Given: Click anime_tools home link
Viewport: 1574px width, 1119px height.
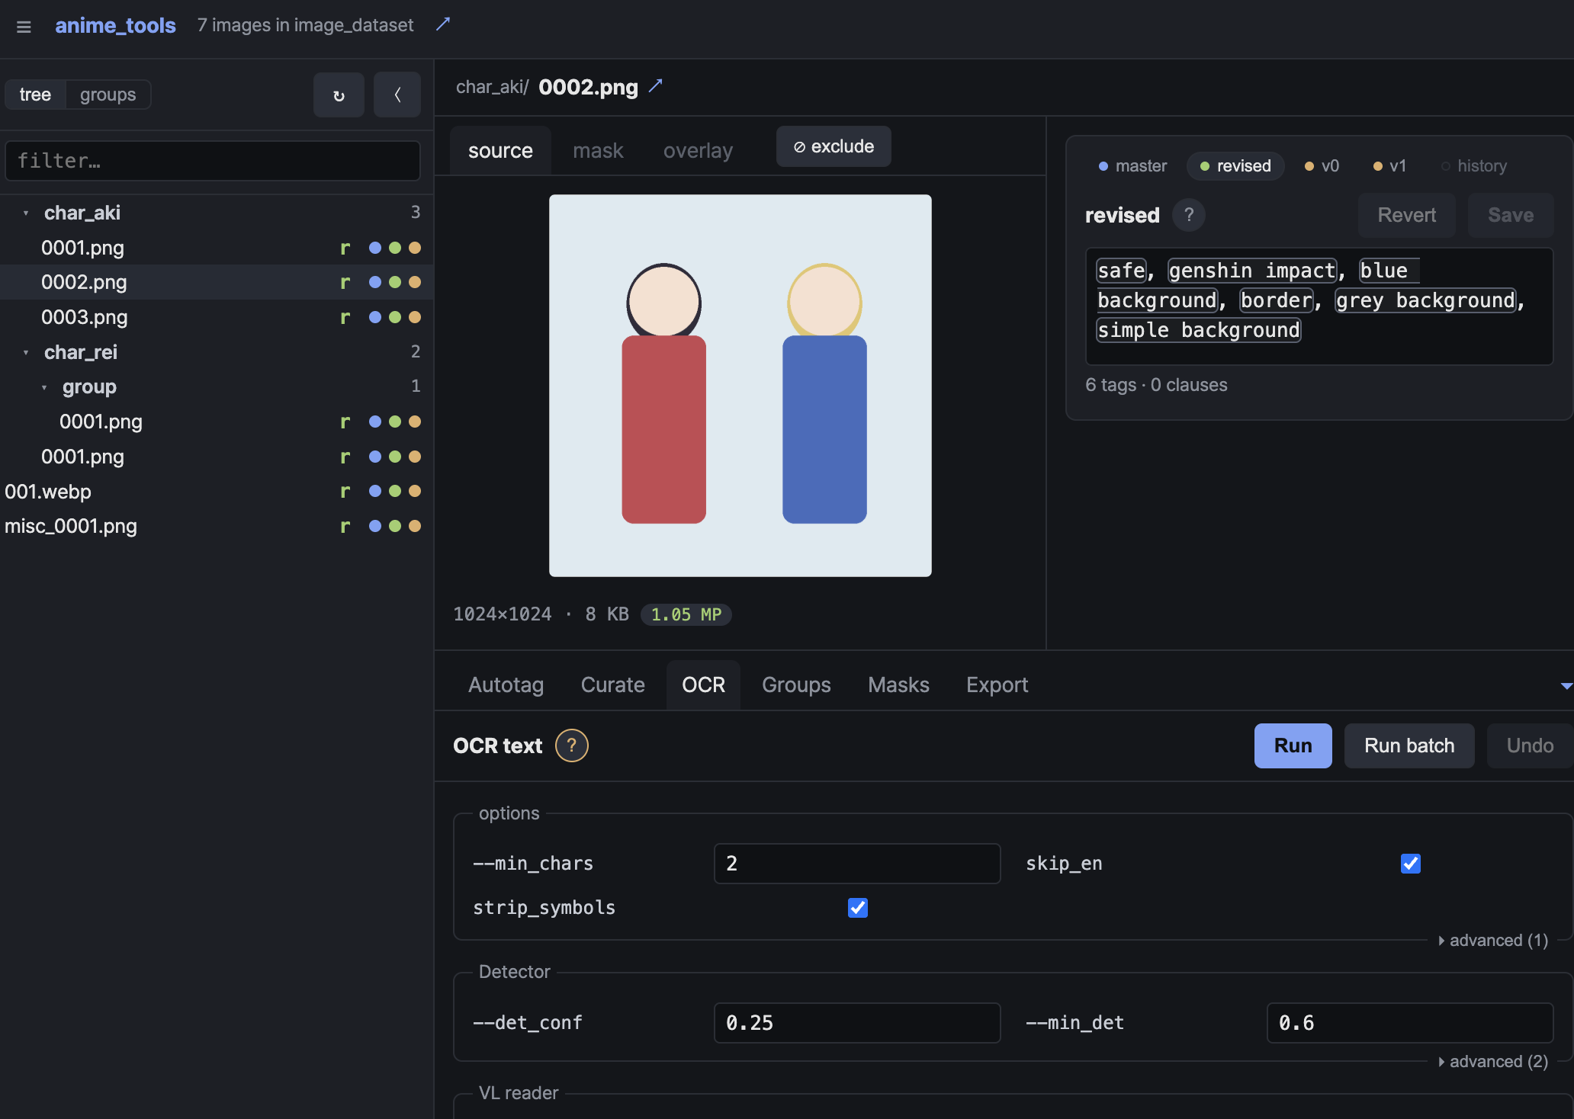Looking at the screenshot, I should pyautogui.click(x=115, y=25).
